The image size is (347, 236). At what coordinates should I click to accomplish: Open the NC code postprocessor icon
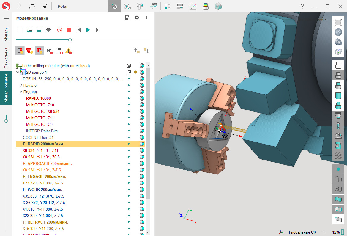click(154, 6)
